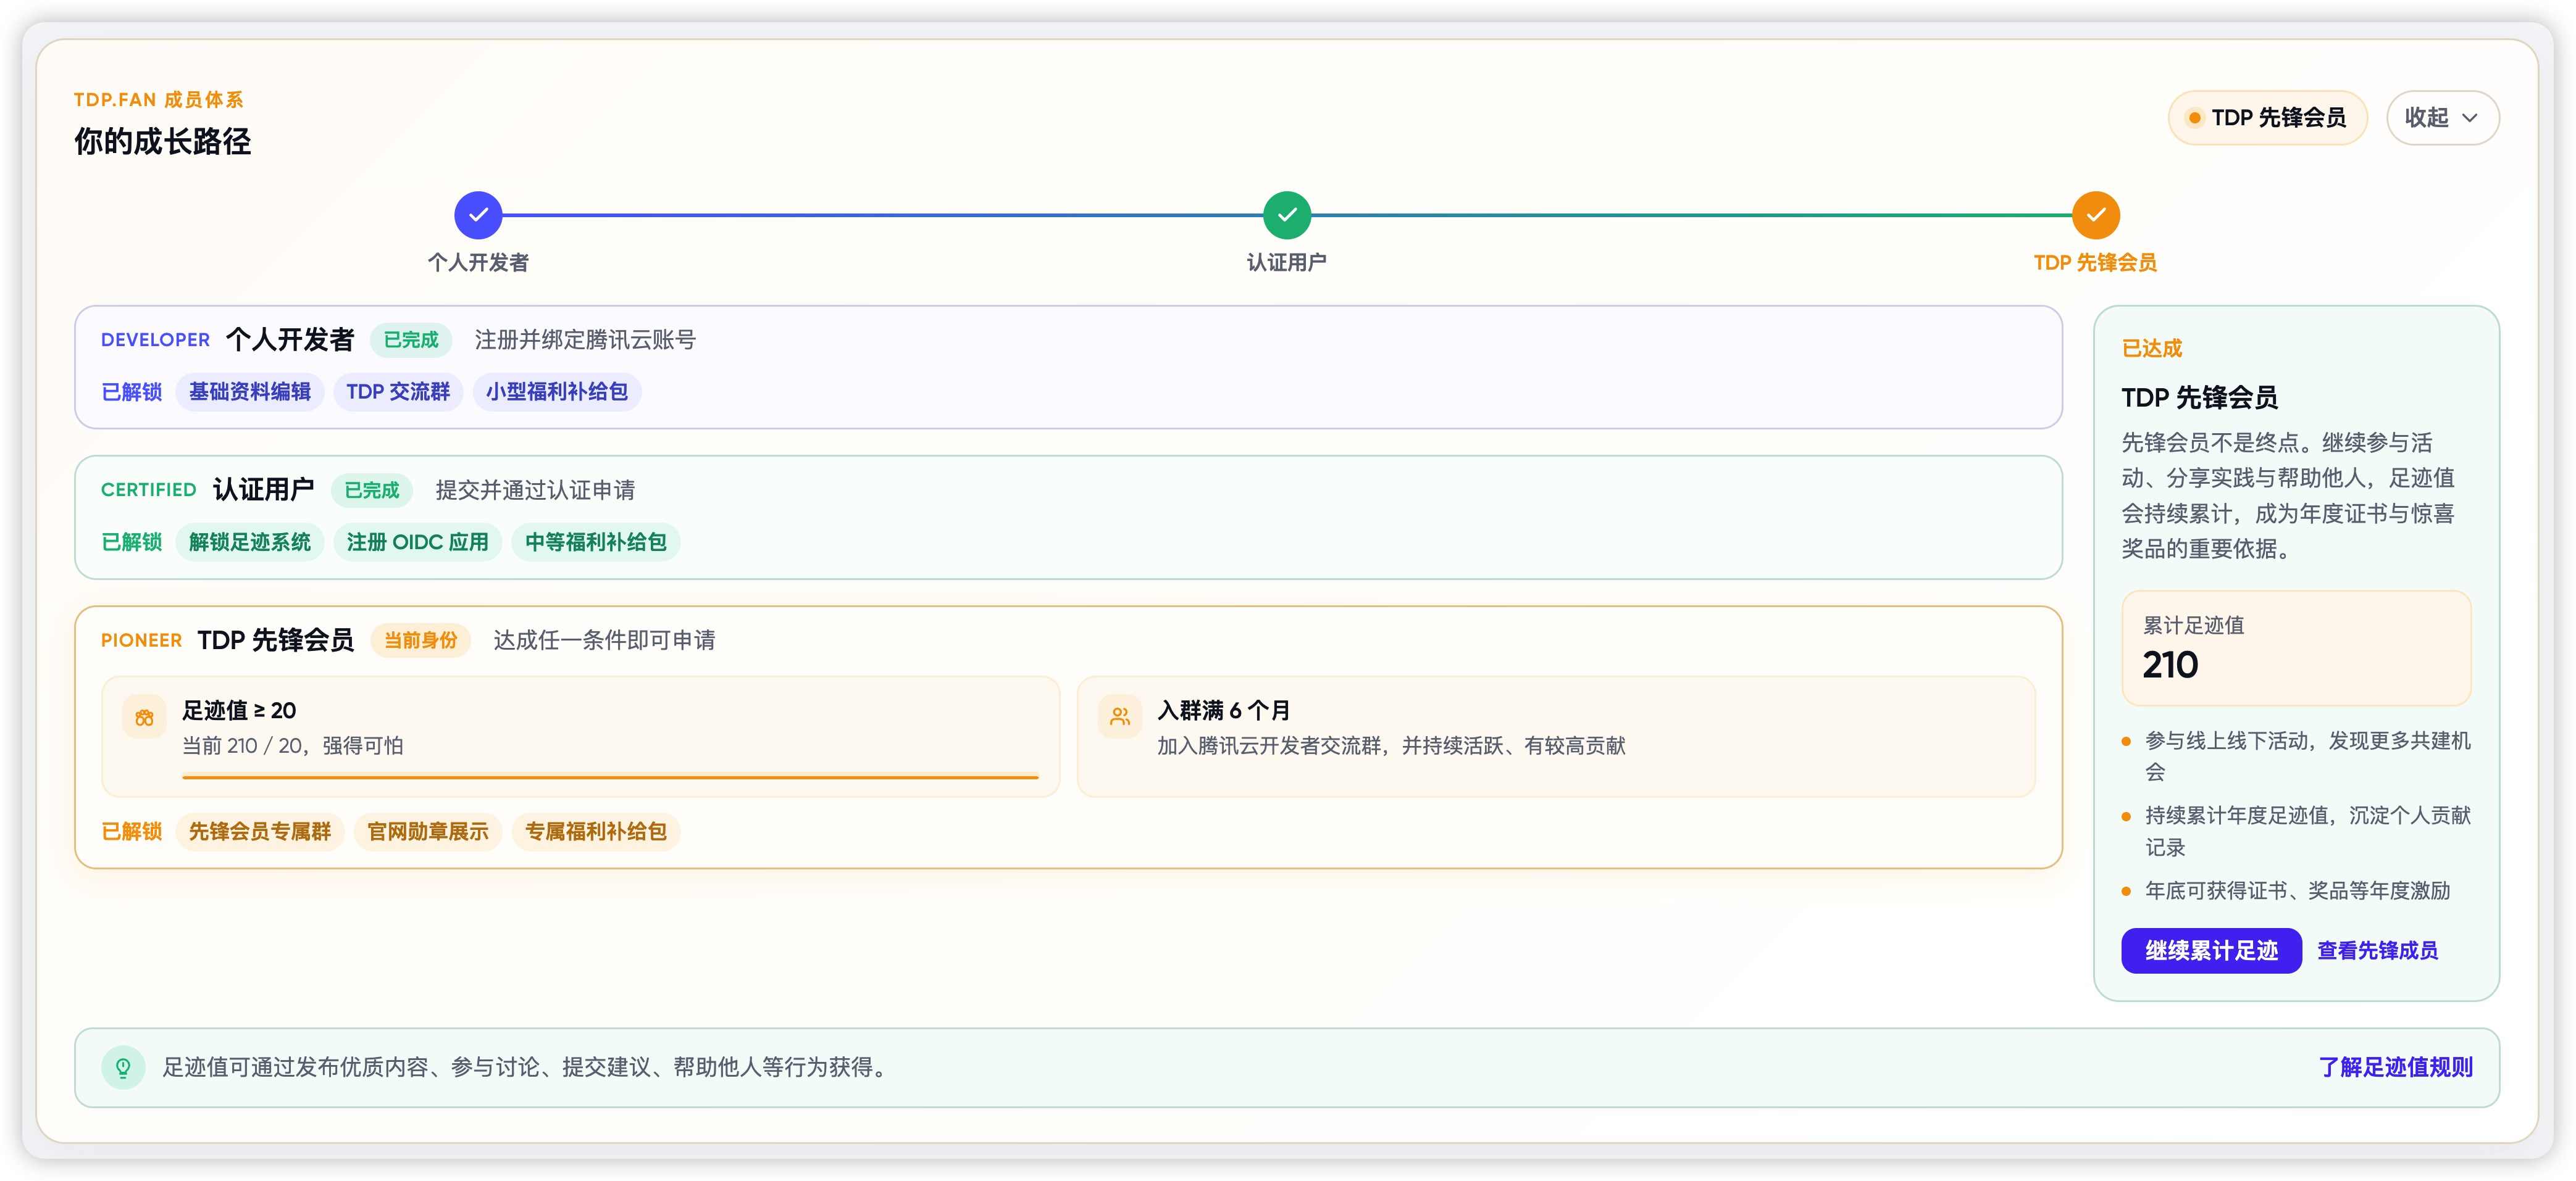Click the 注册 OIDC 应用 tag
Viewport: 2576px width, 1181px height.
pos(417,542)
